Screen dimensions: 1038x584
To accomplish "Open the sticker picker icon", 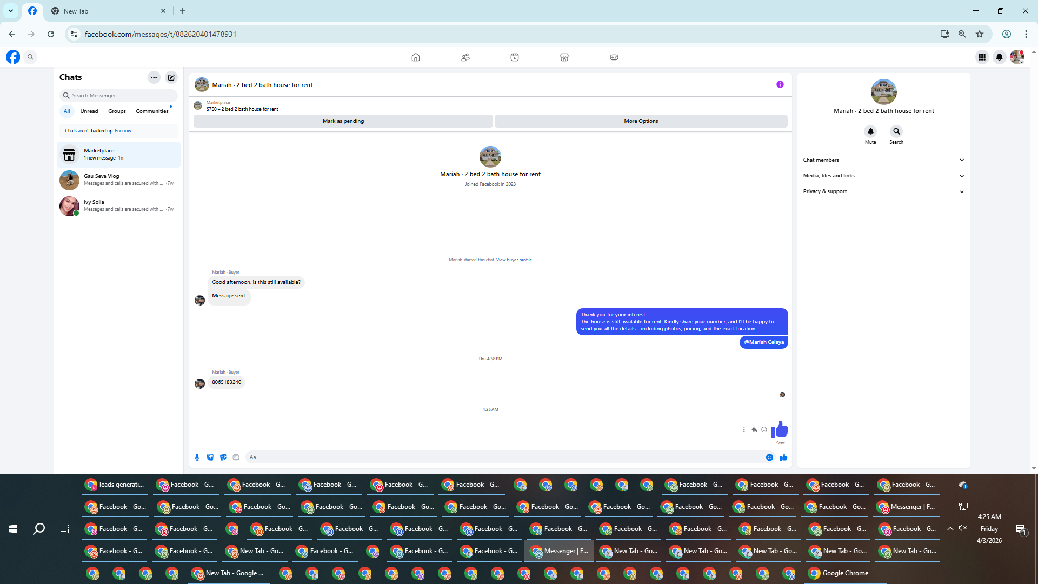I will click(x=223, y=457).
